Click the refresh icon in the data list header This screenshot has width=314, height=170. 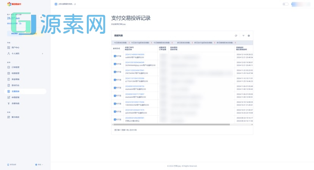(x=236, y=36)
